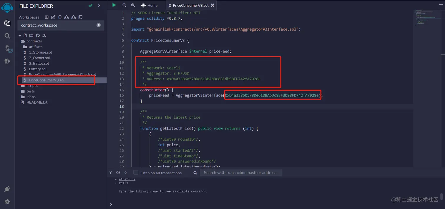
Task: Collapse side panel with chevron arrow
Action: (x=99, y=6)
